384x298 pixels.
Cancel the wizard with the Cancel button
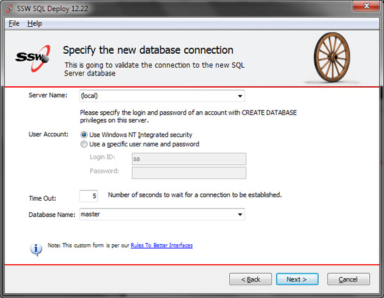(x=348, y=279)
